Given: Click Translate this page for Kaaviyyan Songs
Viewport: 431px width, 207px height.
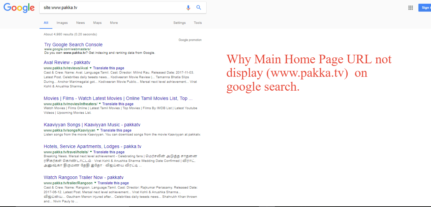Looking at the screenshot, I should point(116,131).
